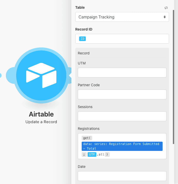Focus the Date input field
The width and height of the screenshot is (178, 184).
pyautogui.click(x=122, y=176)
